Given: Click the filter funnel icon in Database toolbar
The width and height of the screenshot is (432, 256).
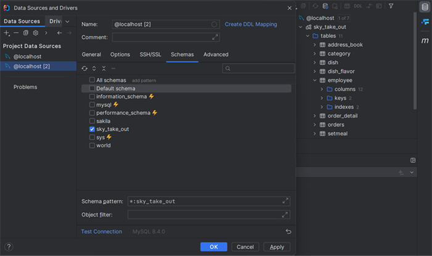Looking at the screenshot, I should pos(391,6).
